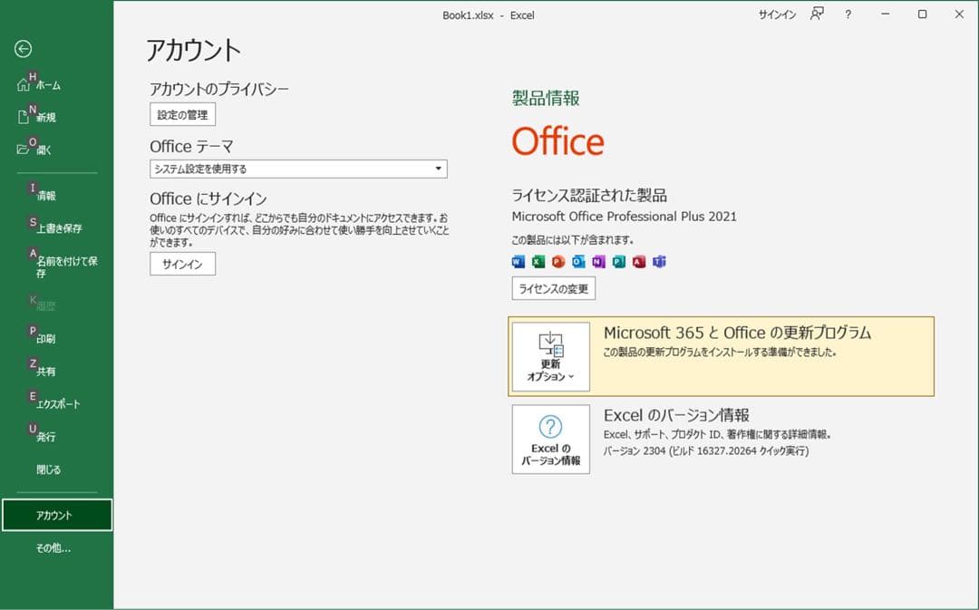Click the 更新オプション update icon
This screenshot has height=610, width=979.
[551, 343]
